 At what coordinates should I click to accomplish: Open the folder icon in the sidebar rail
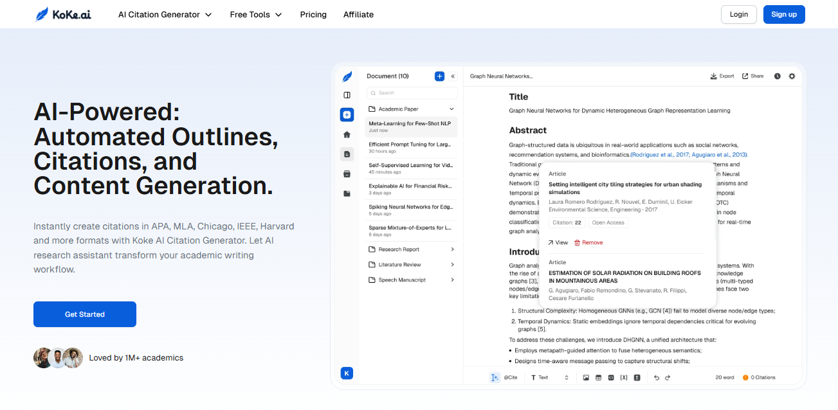[347, 193]
